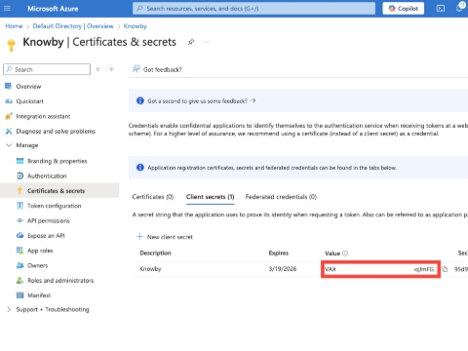This screenshot has width=468, height=351.
Task: Collapse the sidebar navigation pane
Action: tap(111, 69)
